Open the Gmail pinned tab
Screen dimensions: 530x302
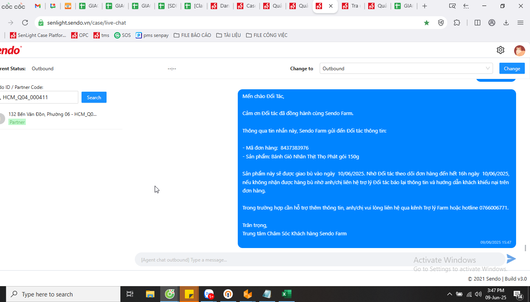tap(38, 6)
